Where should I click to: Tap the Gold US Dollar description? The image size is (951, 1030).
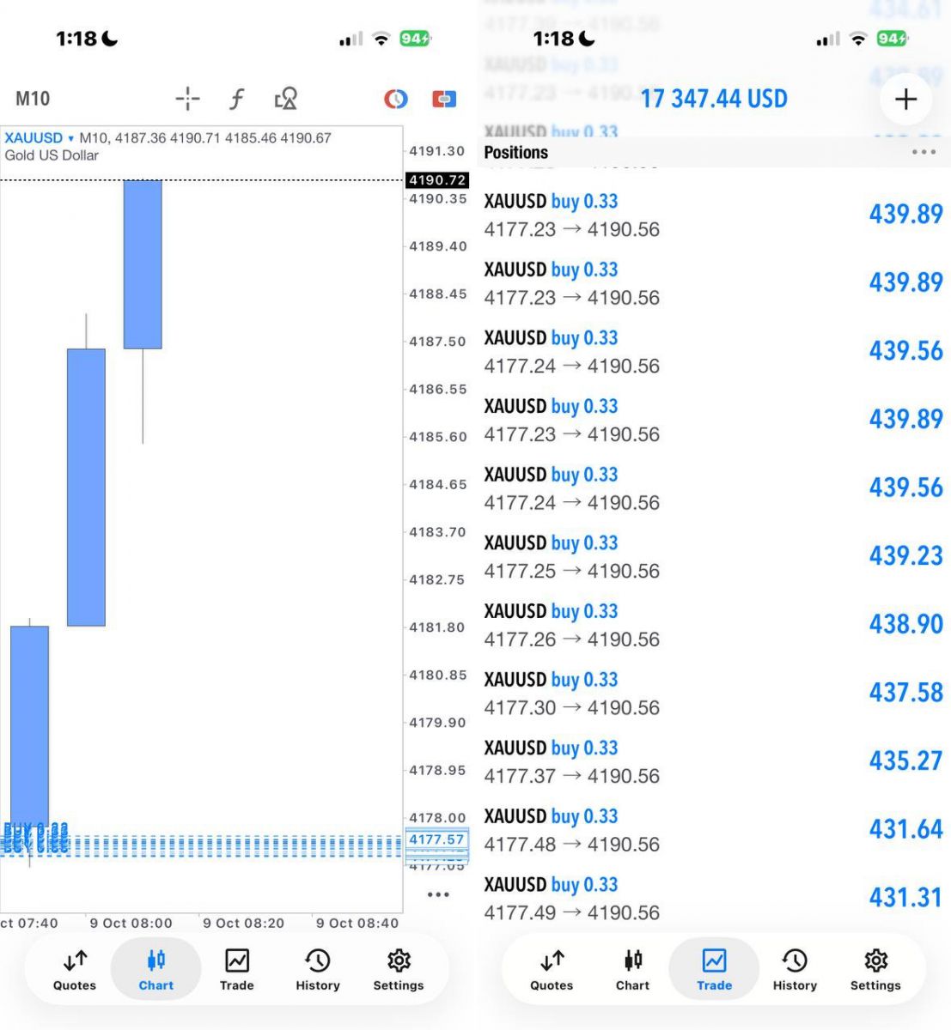(52, 155)
